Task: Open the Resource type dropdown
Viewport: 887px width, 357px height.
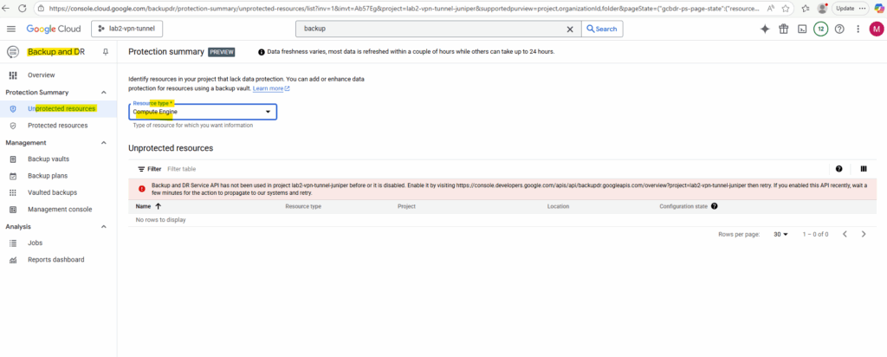Action: click(x=203, y=112)
